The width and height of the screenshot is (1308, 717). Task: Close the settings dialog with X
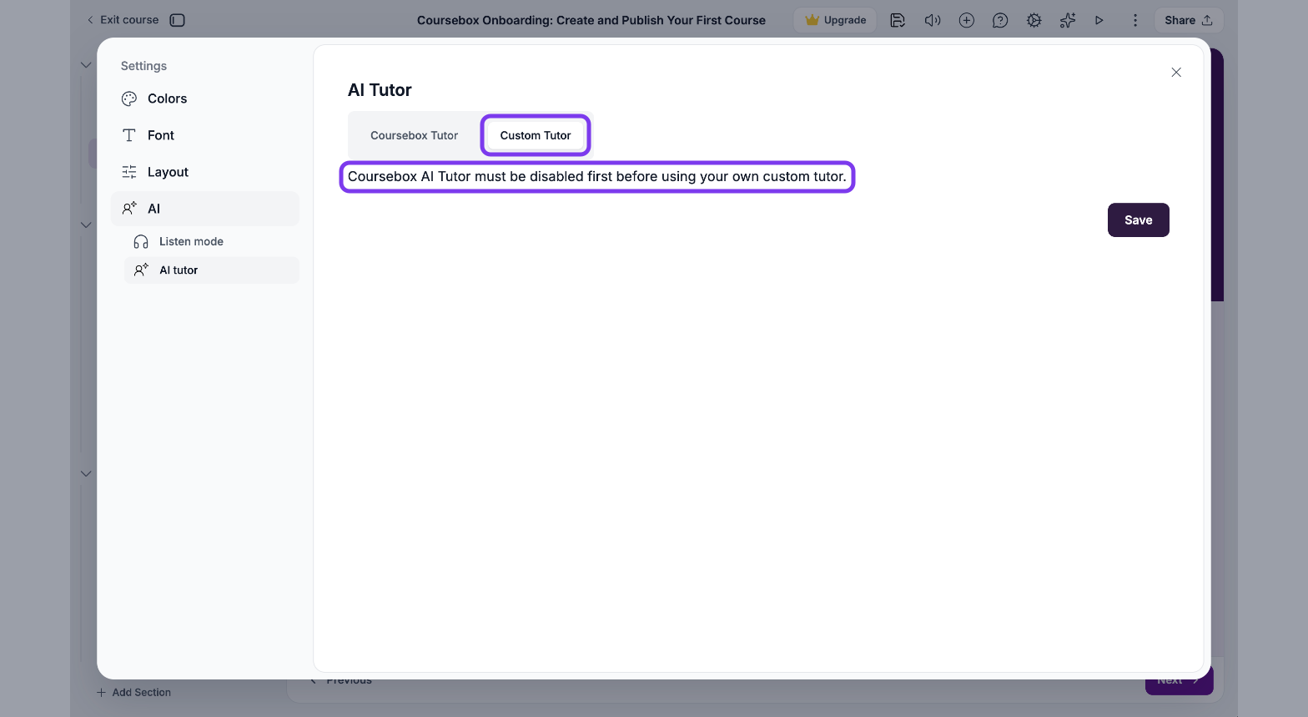click(1176, 73)
